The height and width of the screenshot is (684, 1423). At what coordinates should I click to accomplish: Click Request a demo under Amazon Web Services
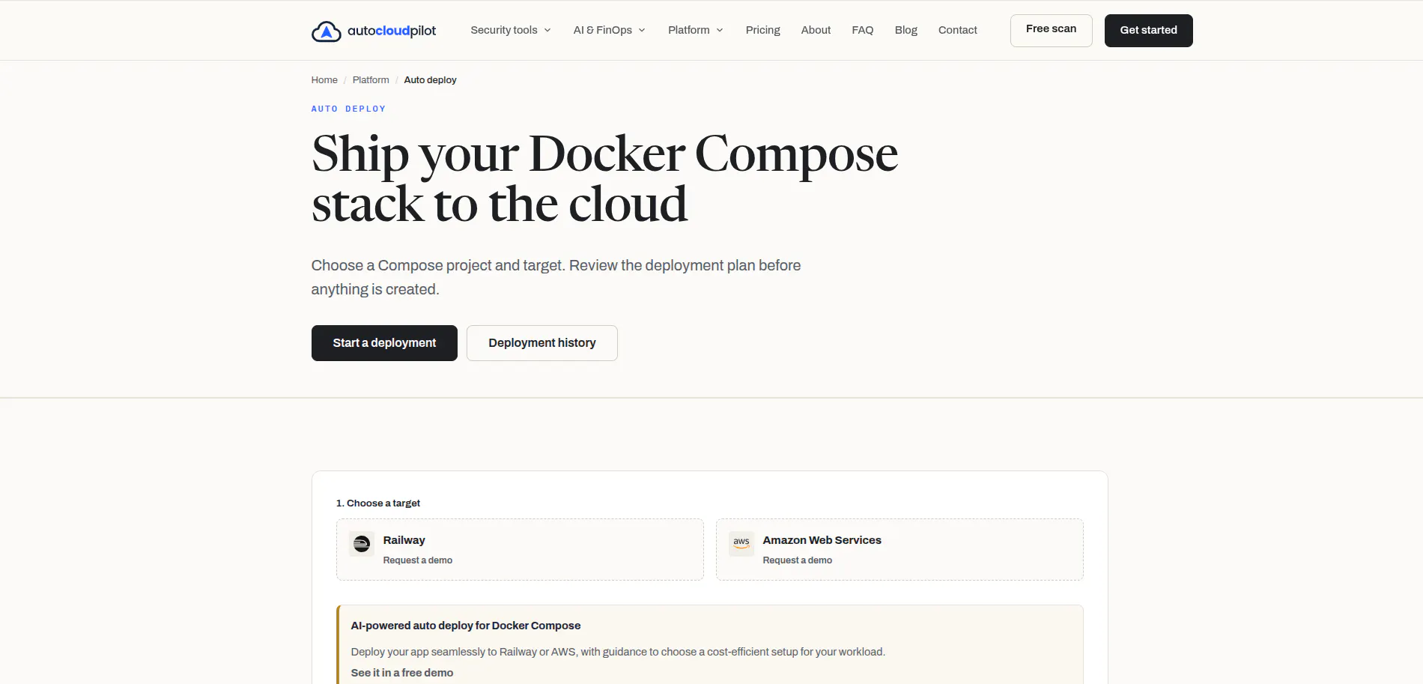[x=797, y=560]
